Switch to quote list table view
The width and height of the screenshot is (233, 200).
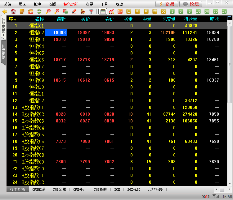pyautogui.click(x=102, y=12)
